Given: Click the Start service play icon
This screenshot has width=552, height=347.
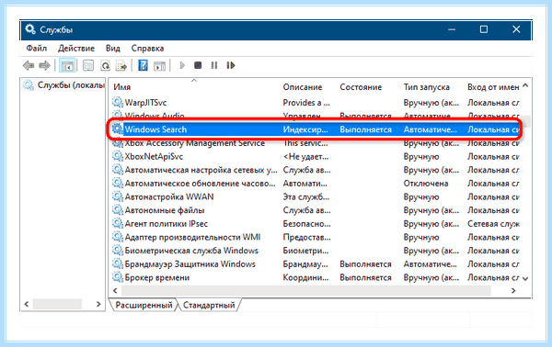Looking at the screenshot, I should [182, 65].
